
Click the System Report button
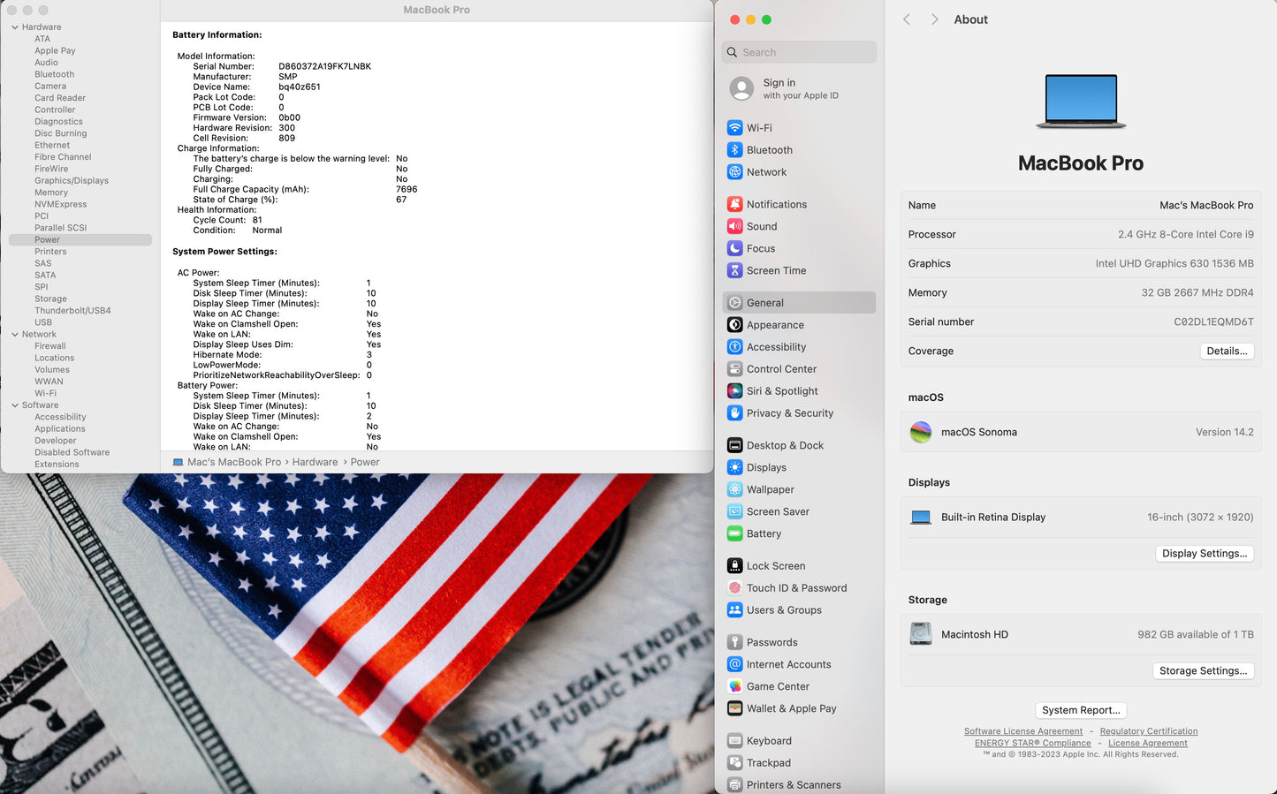pos(1081,710)
